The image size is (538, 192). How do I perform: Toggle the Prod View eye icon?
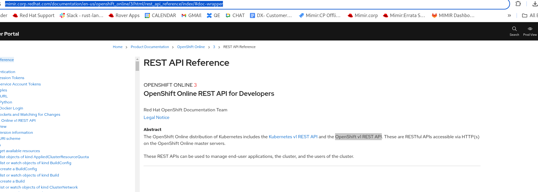tap(530, 29)
